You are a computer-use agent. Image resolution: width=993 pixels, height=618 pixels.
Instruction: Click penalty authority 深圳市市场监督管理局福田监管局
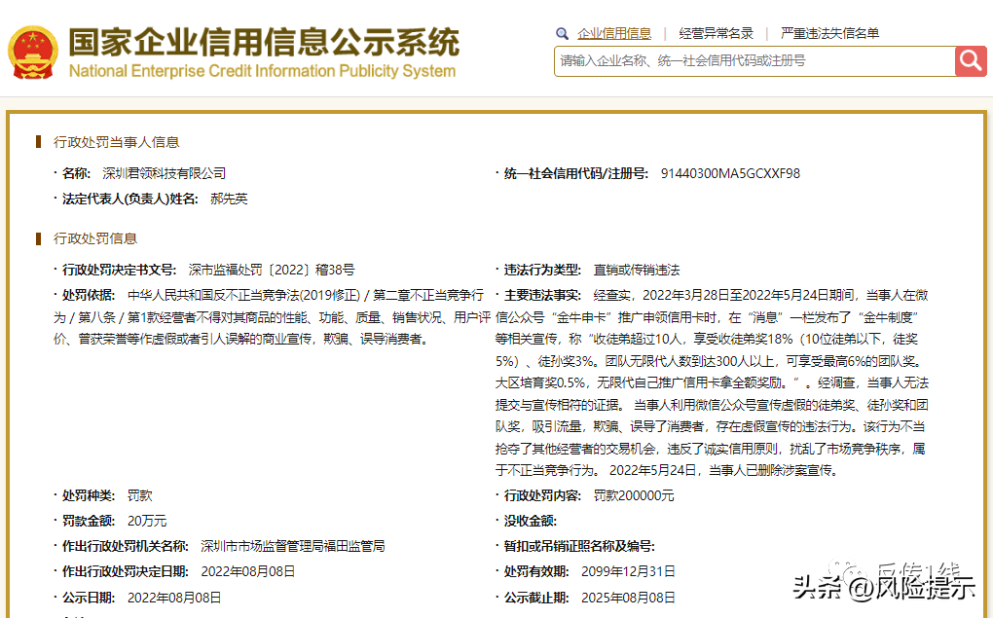tap(293, 546)
